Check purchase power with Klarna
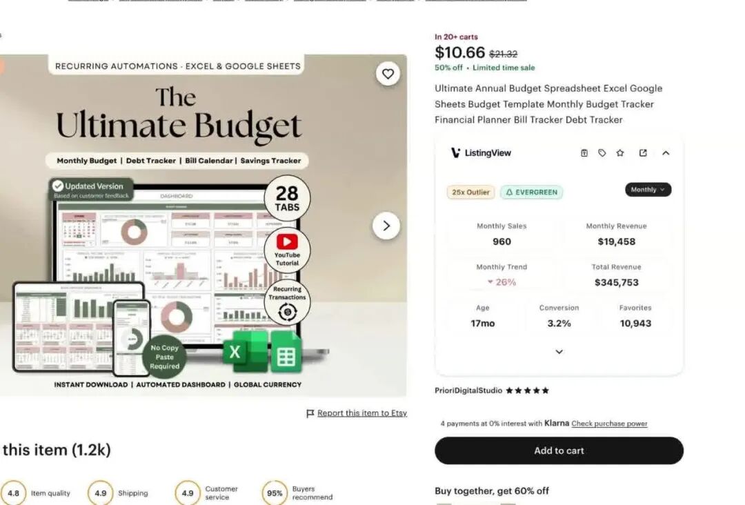Screen dimensions: 745x505 [609, 424]
